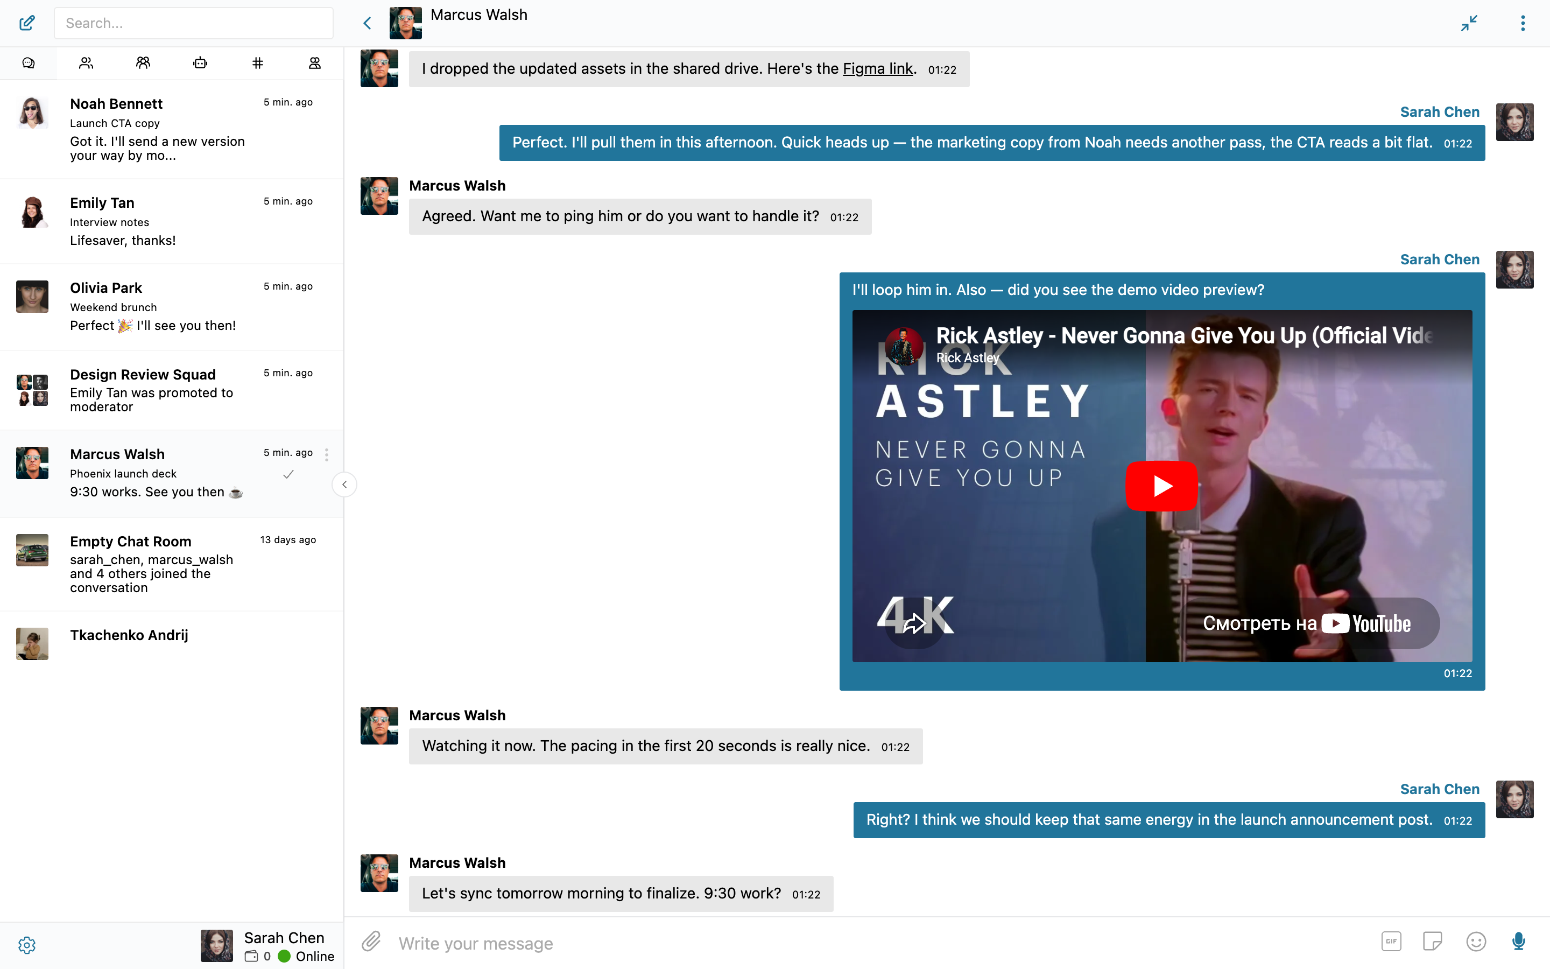1550x969 pixels.
Task: Open settings gear icon
Action: click(x=27, y=945)
